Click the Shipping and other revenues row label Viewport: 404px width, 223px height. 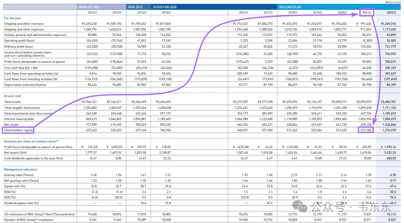[x=24, y=24]
